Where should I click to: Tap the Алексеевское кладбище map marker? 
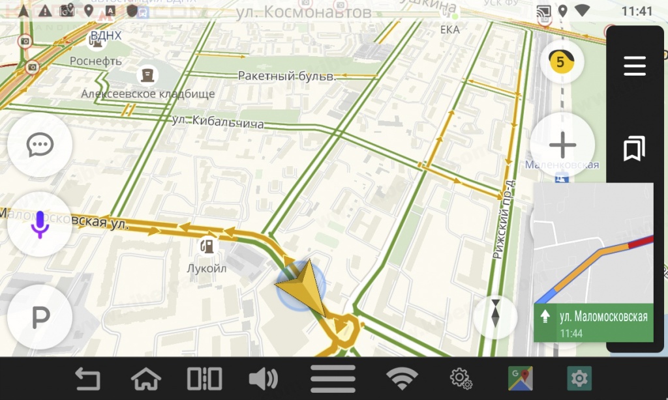[147, 76]
